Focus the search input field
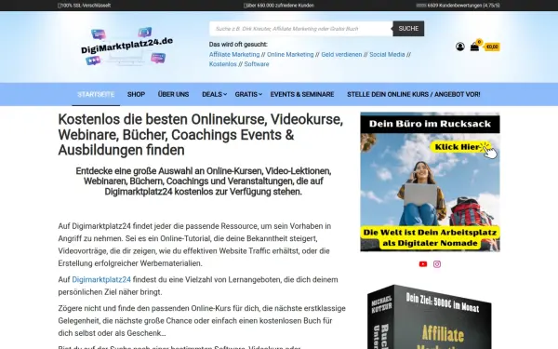 (x=301, y=29)
